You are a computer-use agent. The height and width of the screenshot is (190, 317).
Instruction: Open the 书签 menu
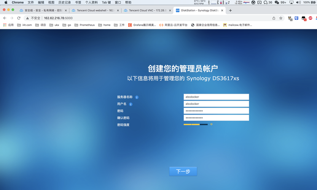point(78,2)
